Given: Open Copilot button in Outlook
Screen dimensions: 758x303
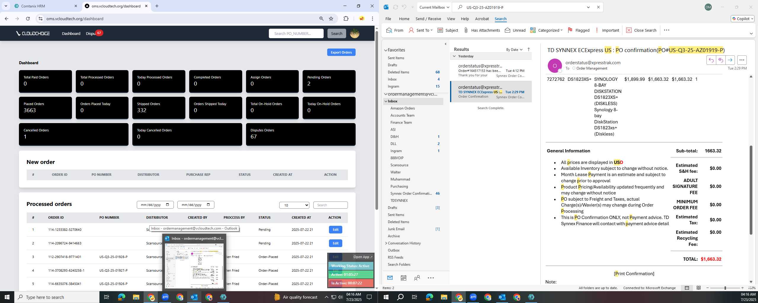Looking at the screenshot, I should (743, 19).
